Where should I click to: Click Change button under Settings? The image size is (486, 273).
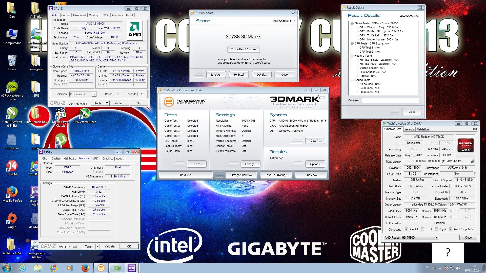pyautogui.click(x=251, y=164)
